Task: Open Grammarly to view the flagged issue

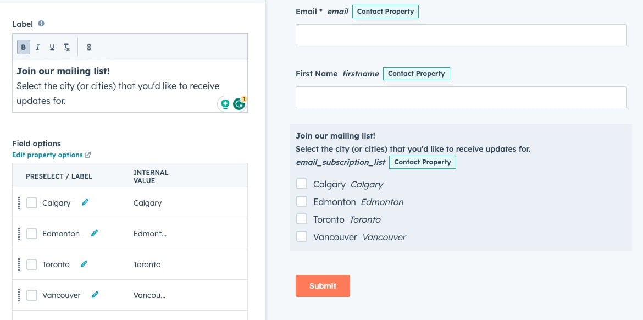Action: click(x=239, y=103)
